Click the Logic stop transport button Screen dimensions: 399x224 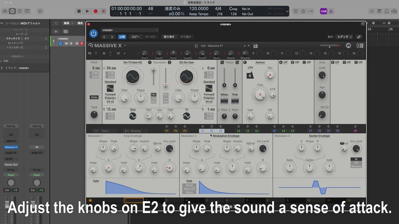click(x=79, y=11)
